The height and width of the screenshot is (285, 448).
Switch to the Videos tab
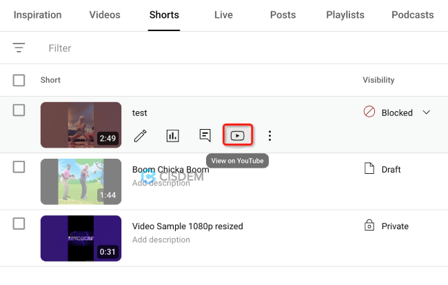click(105, 14)
